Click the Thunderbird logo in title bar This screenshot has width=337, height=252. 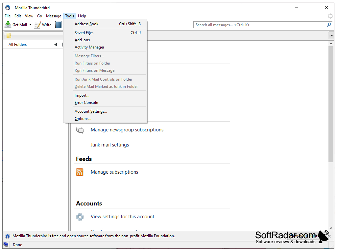[x=8, y=8]
